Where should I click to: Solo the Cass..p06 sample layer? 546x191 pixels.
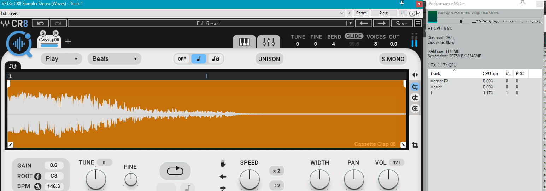click(x=43, y=33)
